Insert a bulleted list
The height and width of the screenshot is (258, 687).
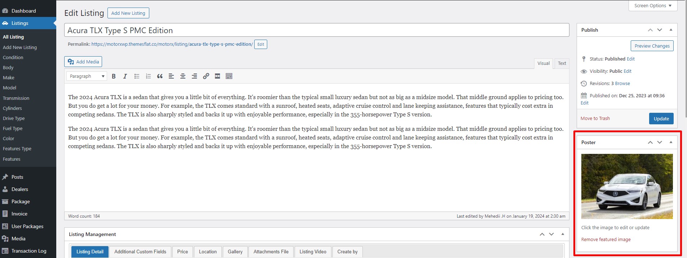[x=137, y=76]
